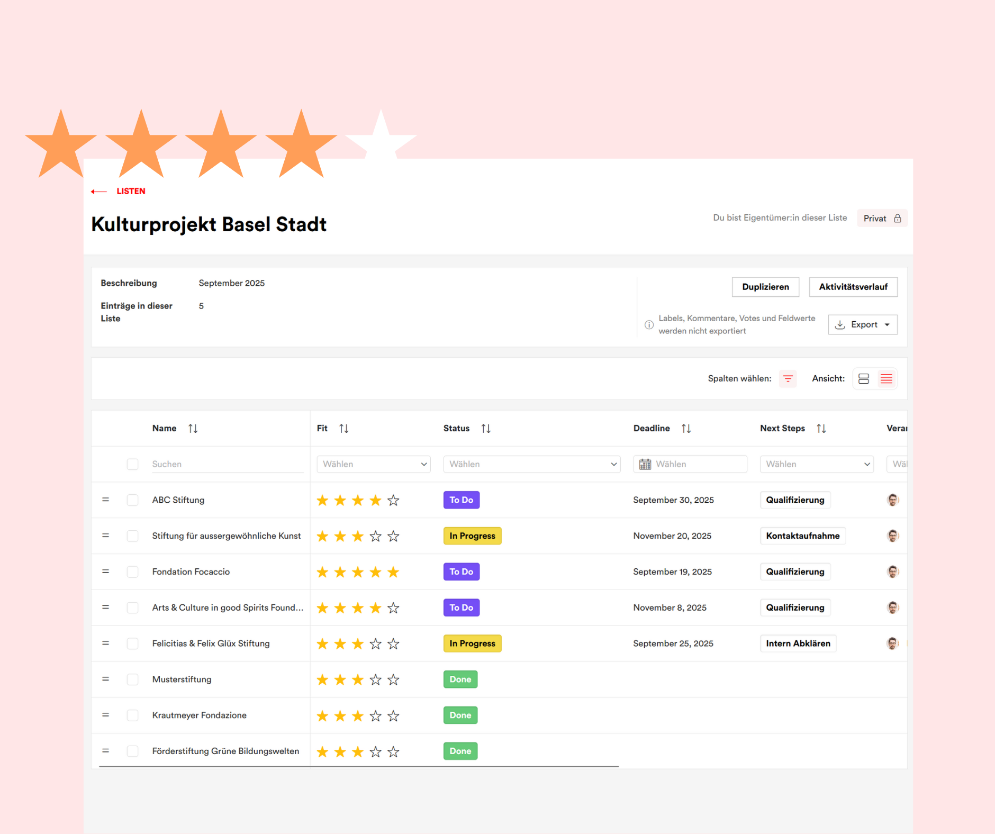Sort the table by the Name column
This screenshot has width=995, height=834.
193,428
